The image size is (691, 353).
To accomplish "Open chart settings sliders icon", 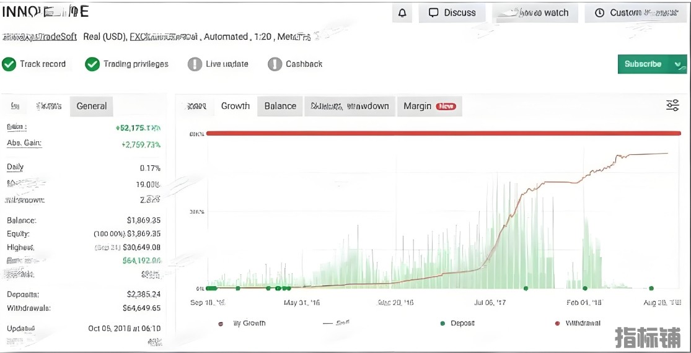I will 672,106.
